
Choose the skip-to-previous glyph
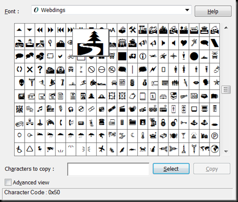point(60,30)
